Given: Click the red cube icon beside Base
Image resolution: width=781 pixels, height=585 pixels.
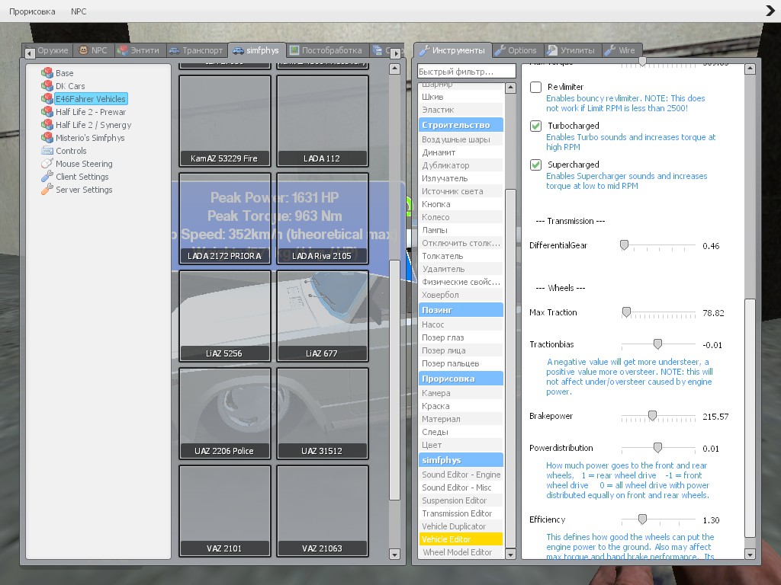Looking at the screenshot, I should (47, 73).
